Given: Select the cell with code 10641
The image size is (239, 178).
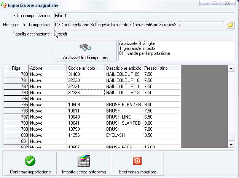Looking at the screenshot, I should pyautogui.click(x=86, y=123).
